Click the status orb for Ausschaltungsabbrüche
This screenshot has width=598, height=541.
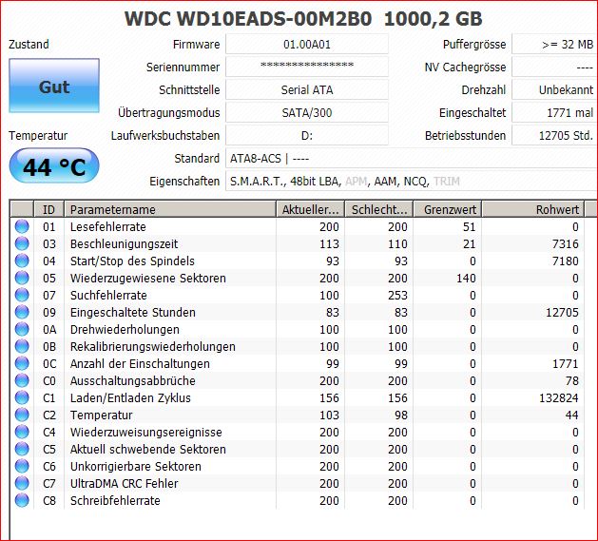22,380
